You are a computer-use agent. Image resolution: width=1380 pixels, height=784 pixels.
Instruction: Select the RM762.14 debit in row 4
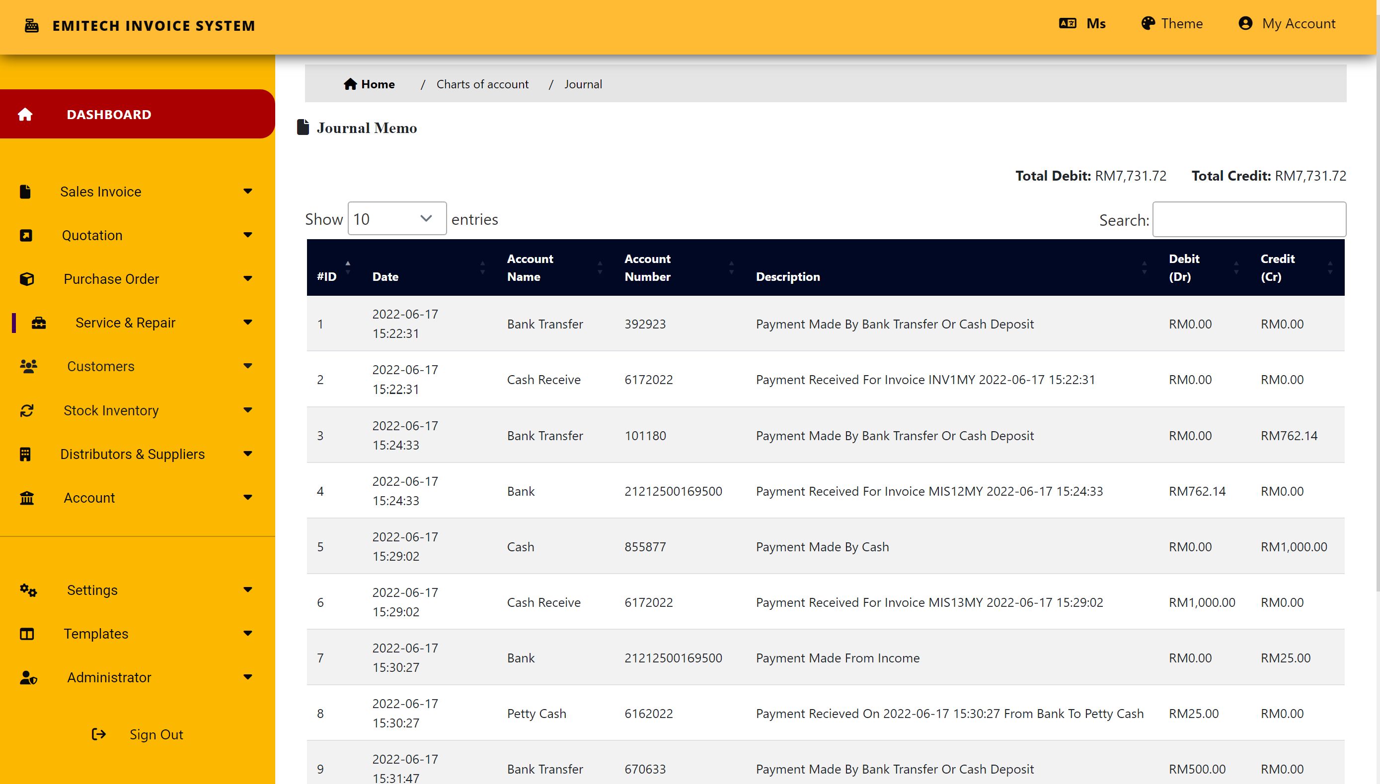[1197, 491]
